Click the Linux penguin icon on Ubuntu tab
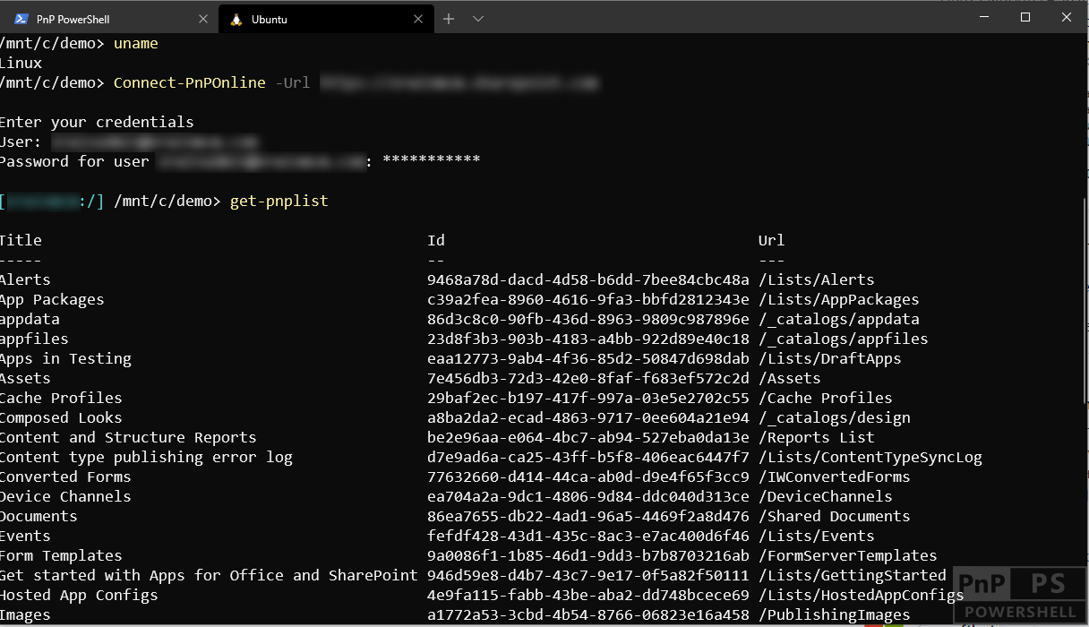The height and width of the screenshot is (627, 1089). pos(236,19)
